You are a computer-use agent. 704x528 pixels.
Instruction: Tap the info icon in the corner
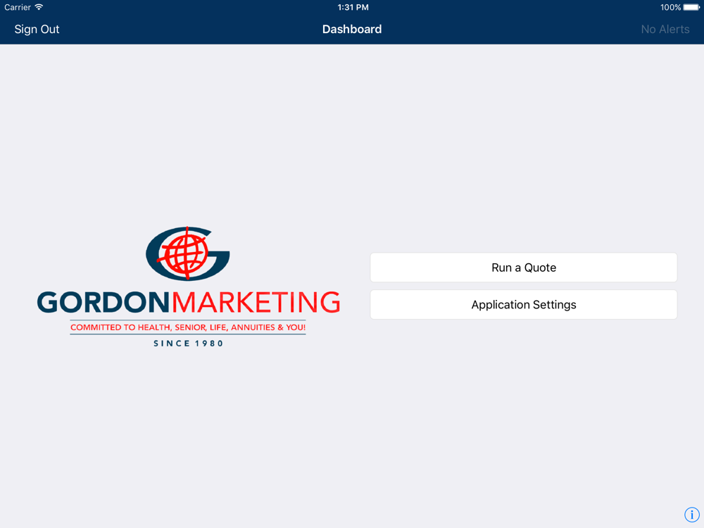point(691,515)
